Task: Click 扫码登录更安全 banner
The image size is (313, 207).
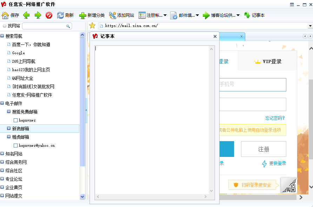Action: pyautogui.click(x=253, y=185)
